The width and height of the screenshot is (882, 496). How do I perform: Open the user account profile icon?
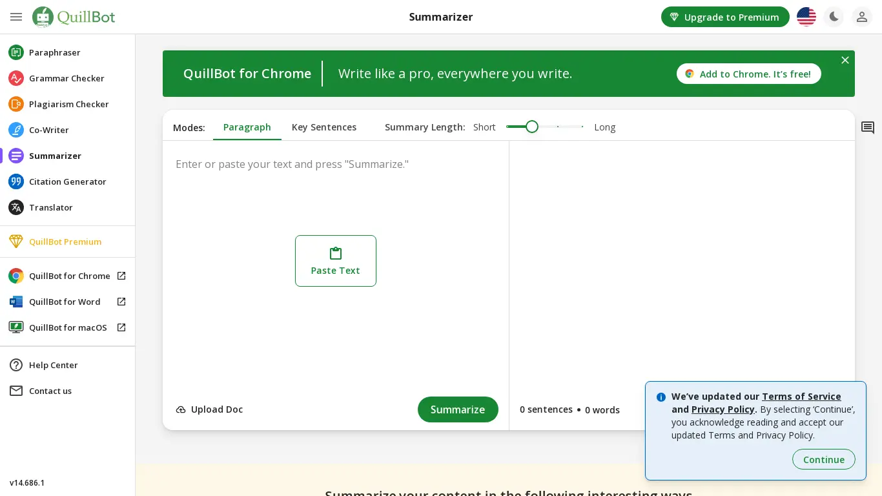[862, 17]
